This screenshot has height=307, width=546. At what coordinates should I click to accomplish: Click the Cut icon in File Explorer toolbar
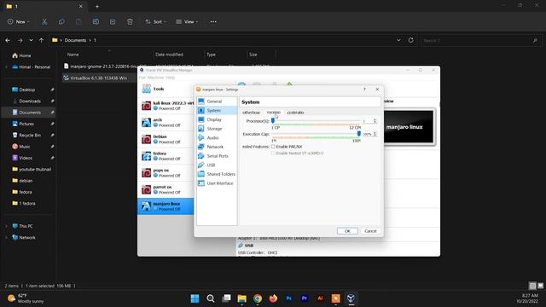44,21
